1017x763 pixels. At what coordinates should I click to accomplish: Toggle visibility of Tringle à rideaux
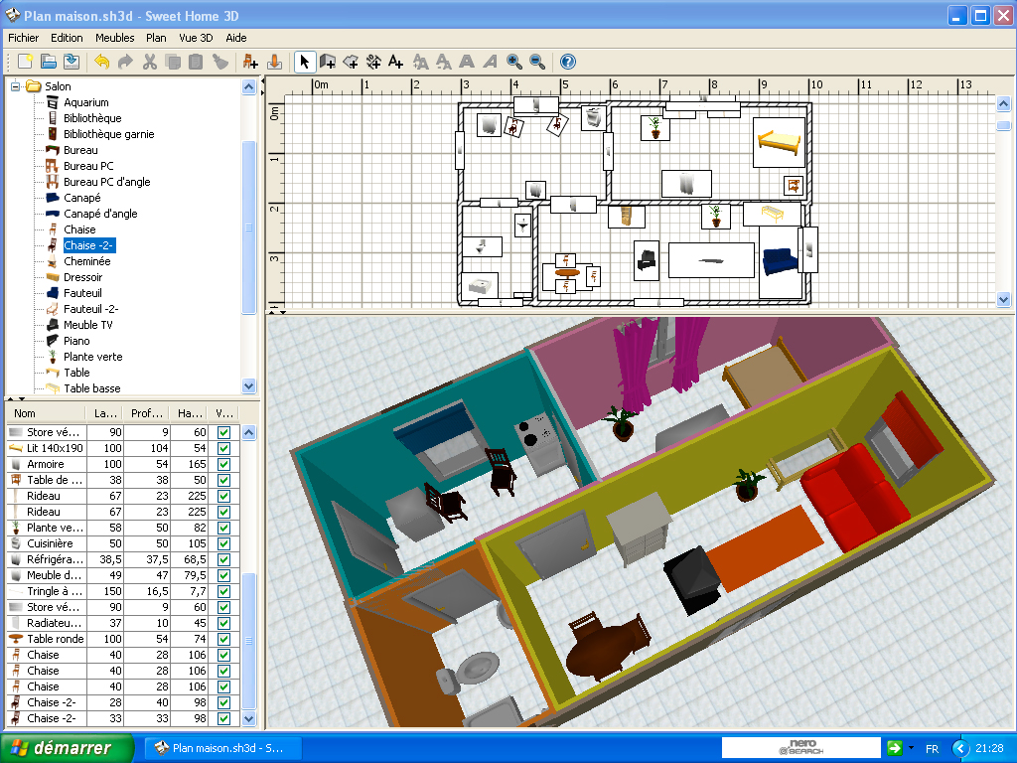[223, 591]
